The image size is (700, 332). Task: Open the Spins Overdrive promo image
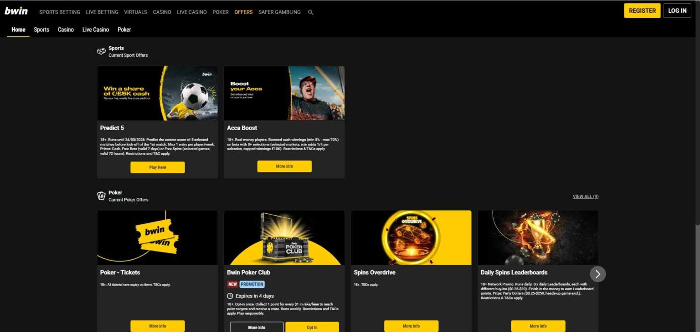411,238
